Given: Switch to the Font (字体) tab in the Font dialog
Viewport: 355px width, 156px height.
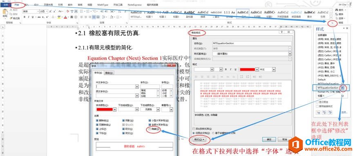Looking at the screenshot, I should pyautogui.click(x=98, y=73).
